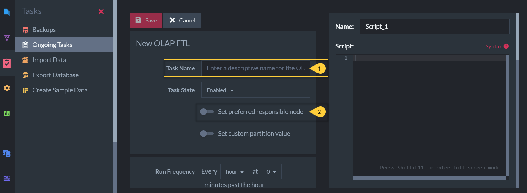The height and width of the screenshot is (193, 527).
Task: Click the Import Data icon
Action: tap(25, 60)
